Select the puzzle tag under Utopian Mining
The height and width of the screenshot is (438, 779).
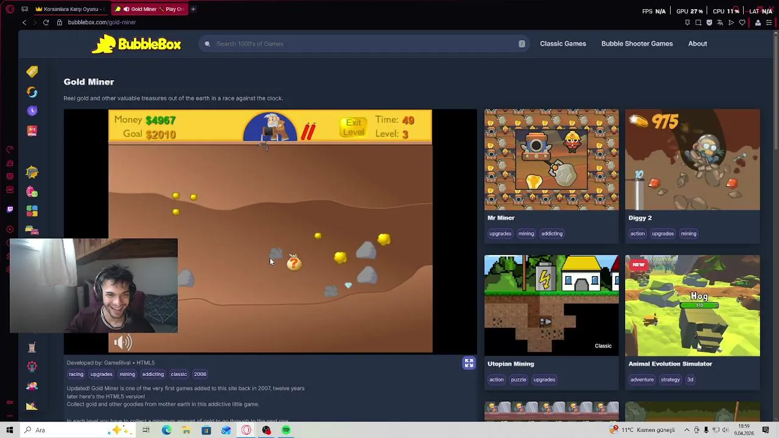tap(519, 380)
